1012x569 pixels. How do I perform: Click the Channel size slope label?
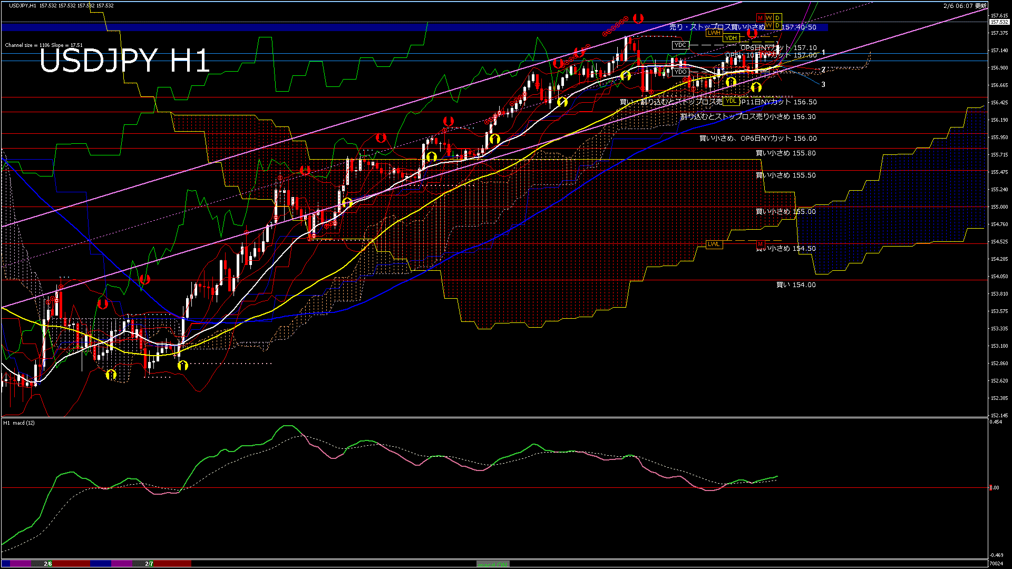coord(44,45)
